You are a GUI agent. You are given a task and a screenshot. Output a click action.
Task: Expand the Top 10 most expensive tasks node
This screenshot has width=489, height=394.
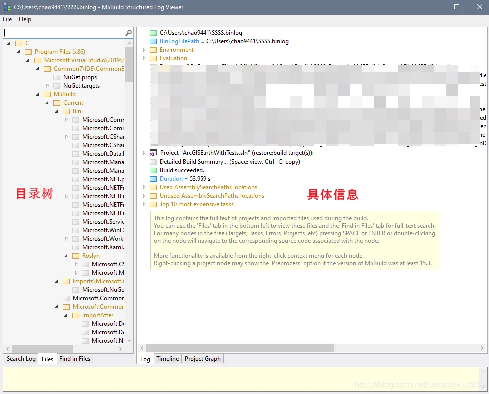pyautogui.click(x=144, y=204)
